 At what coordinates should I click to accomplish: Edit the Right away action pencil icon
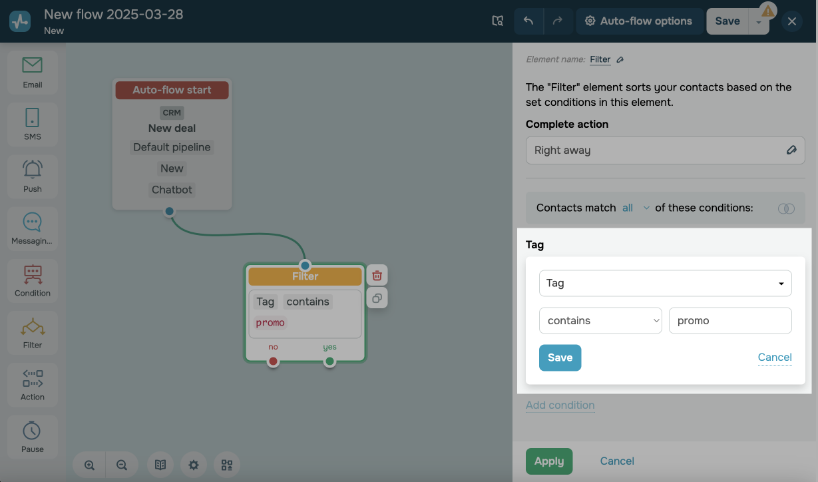pos(791,150)
